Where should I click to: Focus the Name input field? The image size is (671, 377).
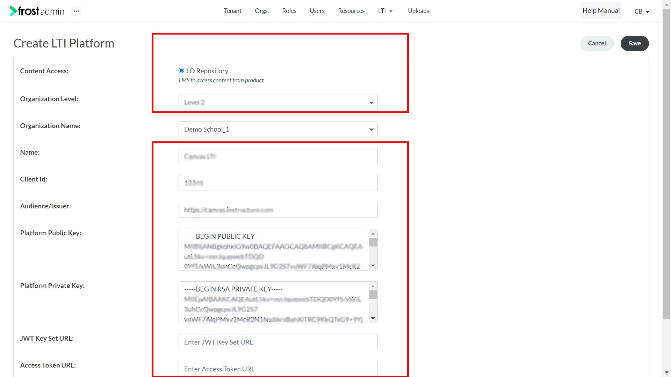click(278, 156)
